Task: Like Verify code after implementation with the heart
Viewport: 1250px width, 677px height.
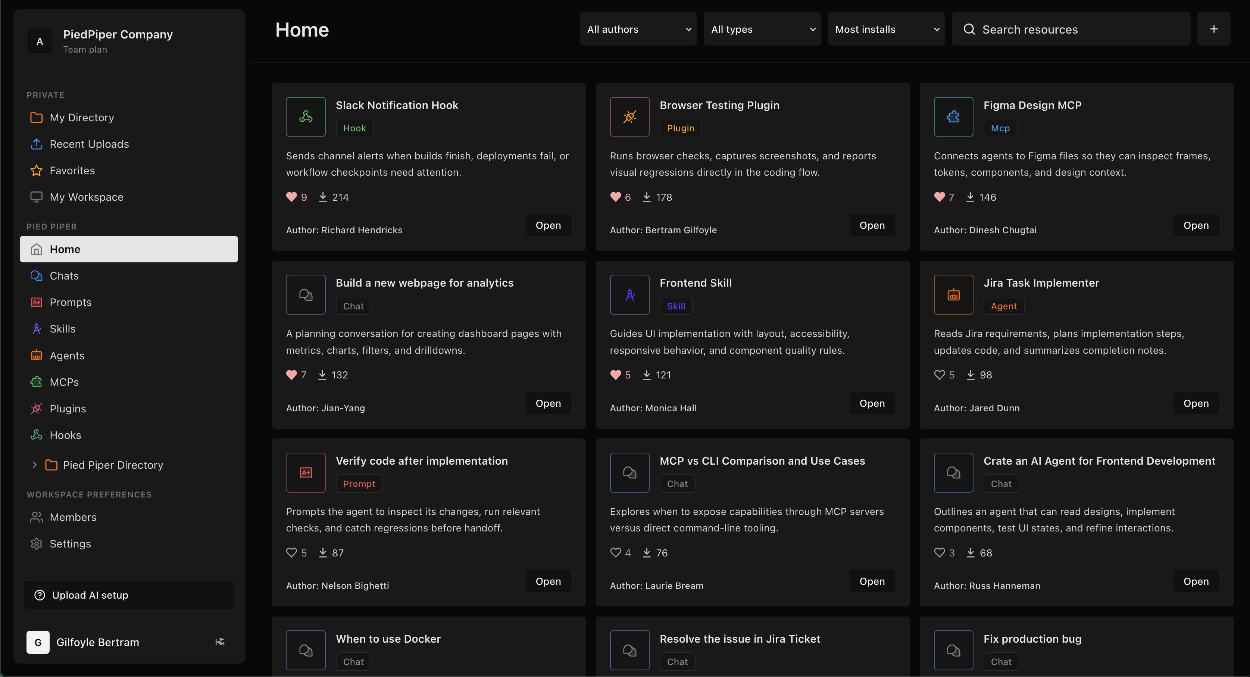Action: tap(291, 553)
